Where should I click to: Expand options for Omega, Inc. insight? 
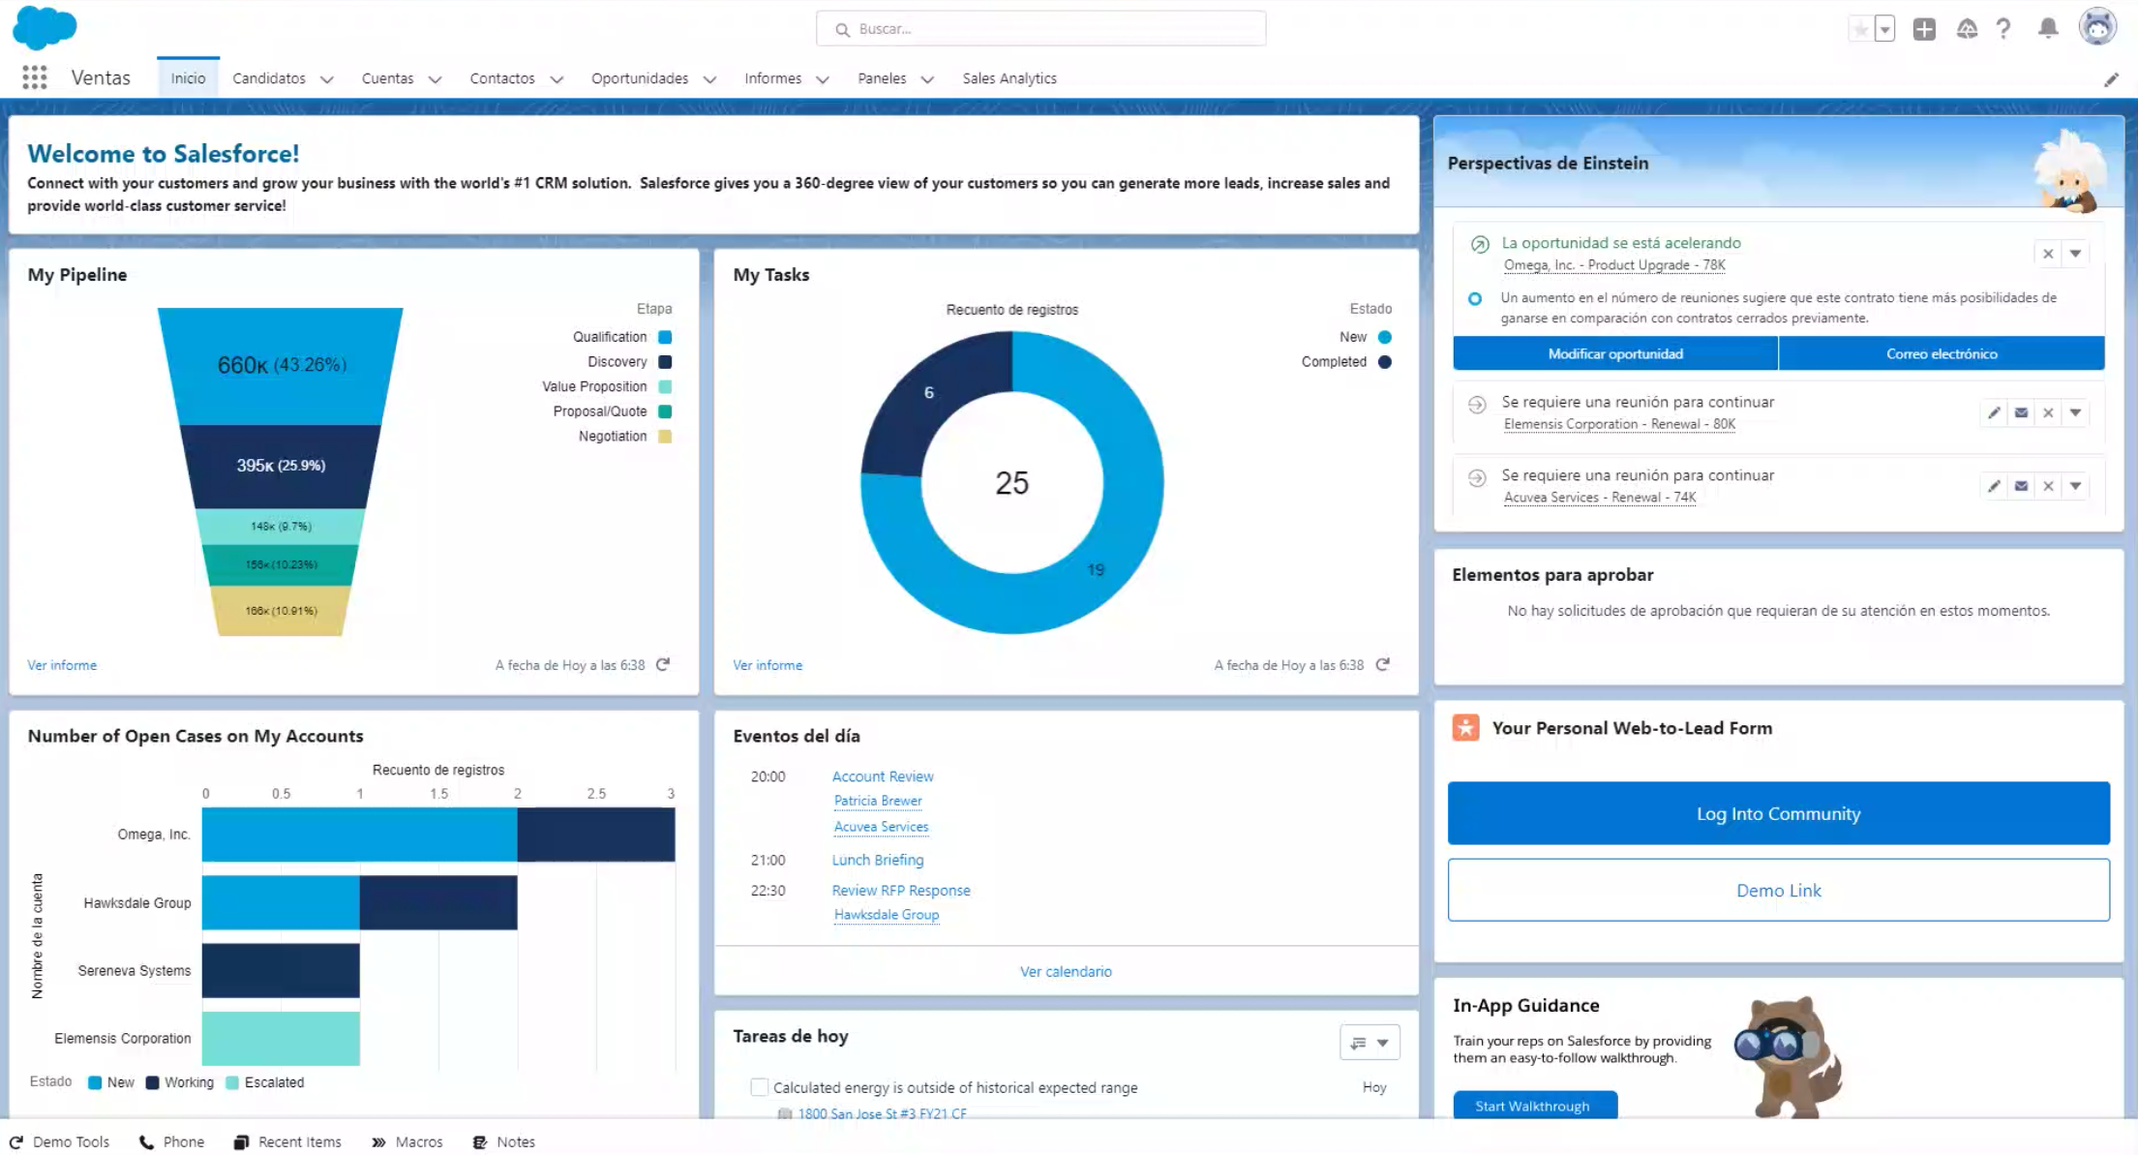pos(2075,254)
